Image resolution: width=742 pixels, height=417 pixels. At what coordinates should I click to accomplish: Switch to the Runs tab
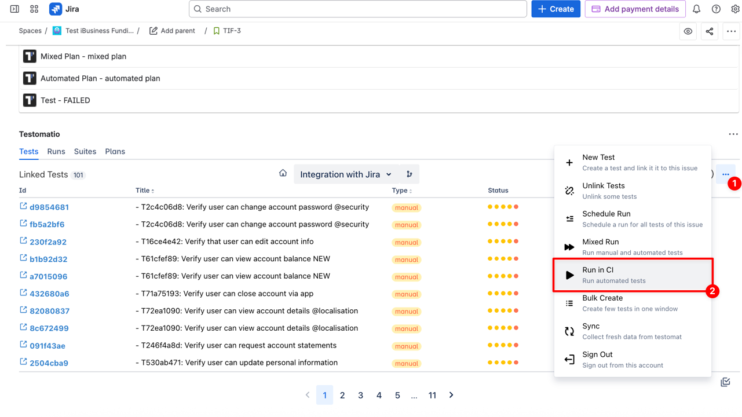click(x=56, y=152)
